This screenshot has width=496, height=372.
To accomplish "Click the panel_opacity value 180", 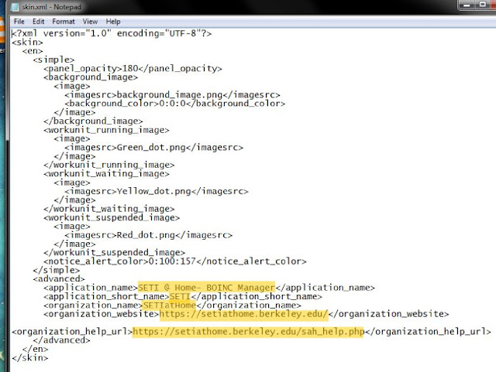I will click(130, 69).
